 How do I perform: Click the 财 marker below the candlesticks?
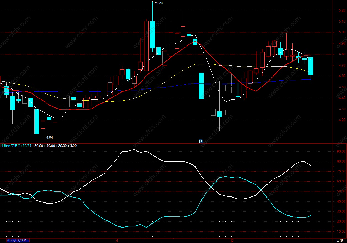coord(201,141)
